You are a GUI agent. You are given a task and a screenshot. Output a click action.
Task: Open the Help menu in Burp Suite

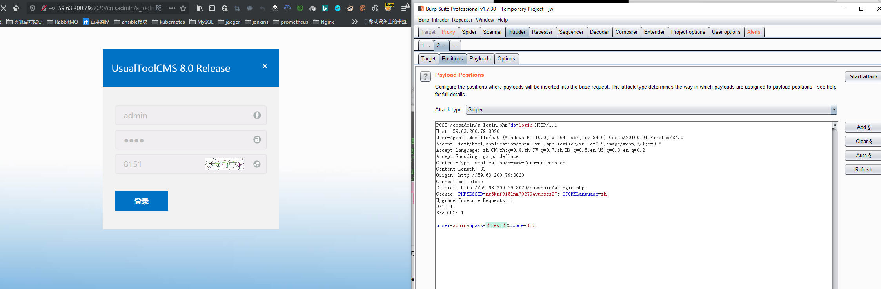[x=503, y=20]
